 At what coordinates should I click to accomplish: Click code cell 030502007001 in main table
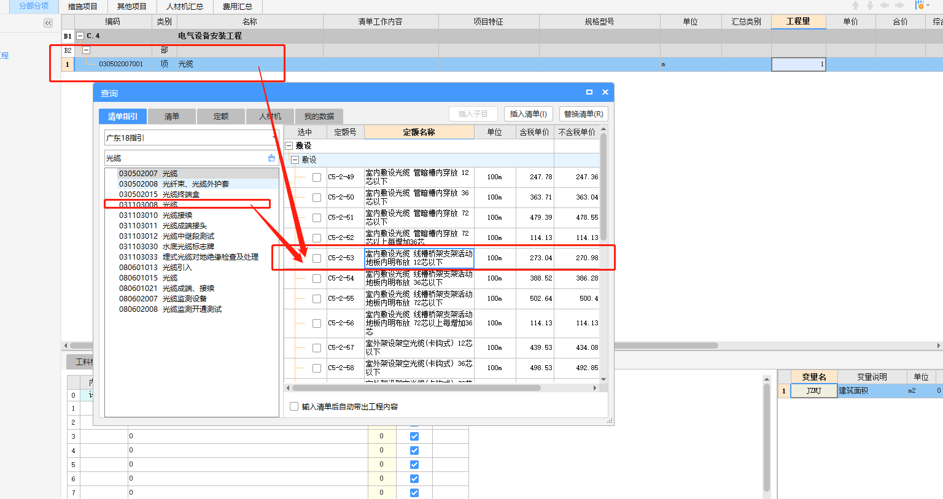121,64
